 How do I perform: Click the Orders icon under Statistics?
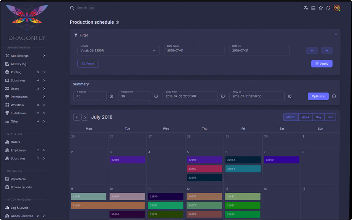(x=7, y=142)
